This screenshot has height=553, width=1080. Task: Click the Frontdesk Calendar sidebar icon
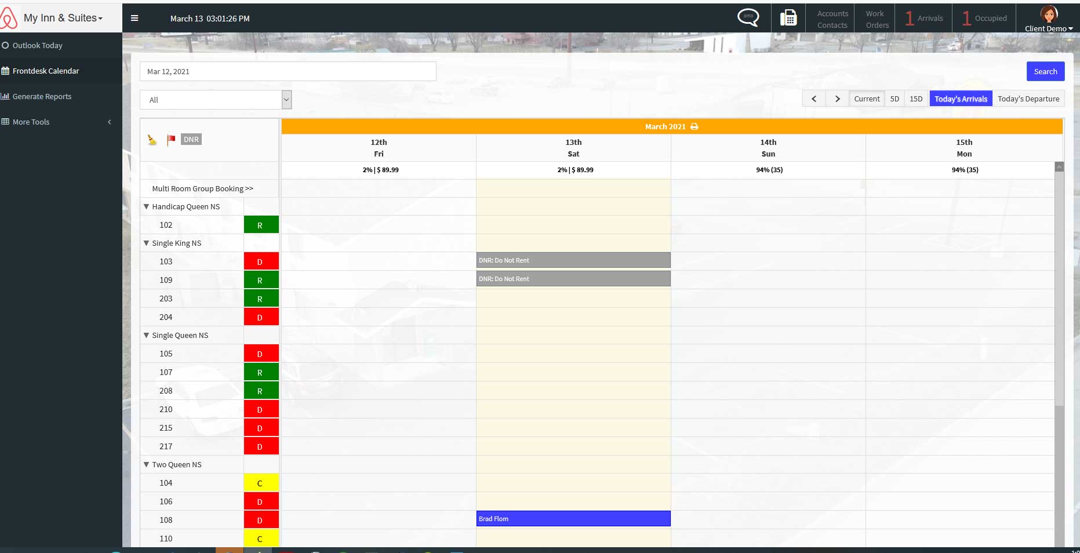tap(5, 71)
